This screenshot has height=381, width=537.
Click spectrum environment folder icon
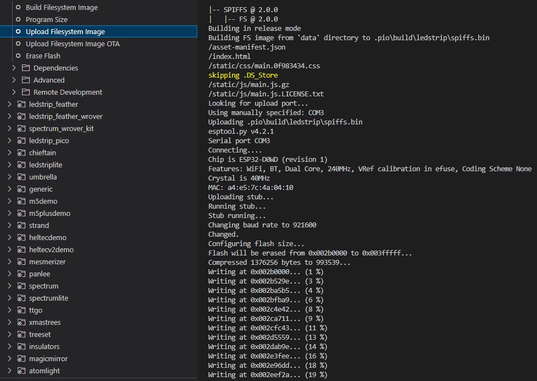tap(21, 286)
